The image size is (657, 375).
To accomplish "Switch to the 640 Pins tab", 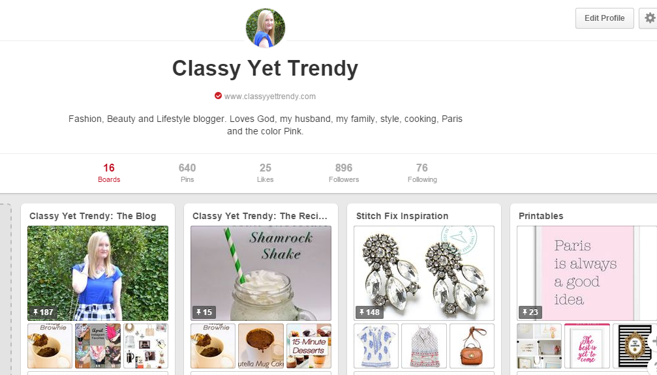I will pyautogui.click(x=187, y=173).
